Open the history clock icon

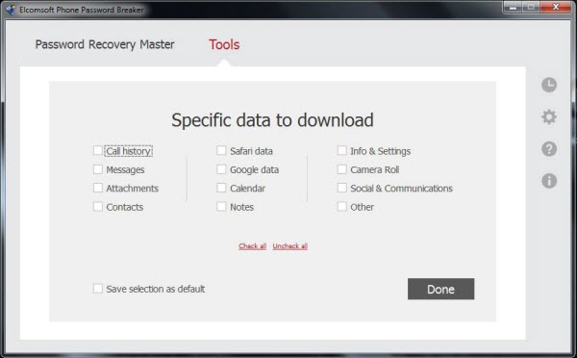(x=549, y=85)
